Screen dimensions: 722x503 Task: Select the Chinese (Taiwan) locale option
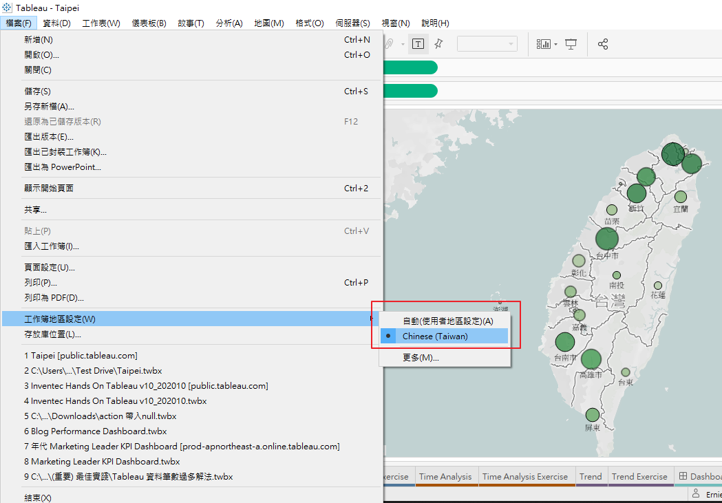[x=445, y=336]
